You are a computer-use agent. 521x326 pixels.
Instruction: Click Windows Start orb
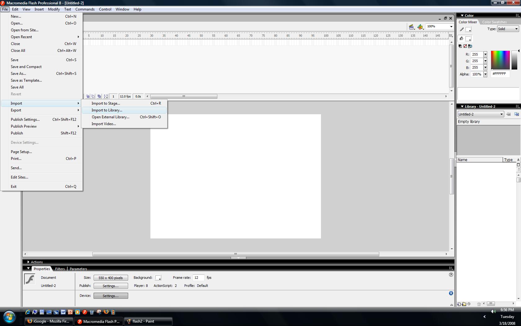tap(10, 317)
